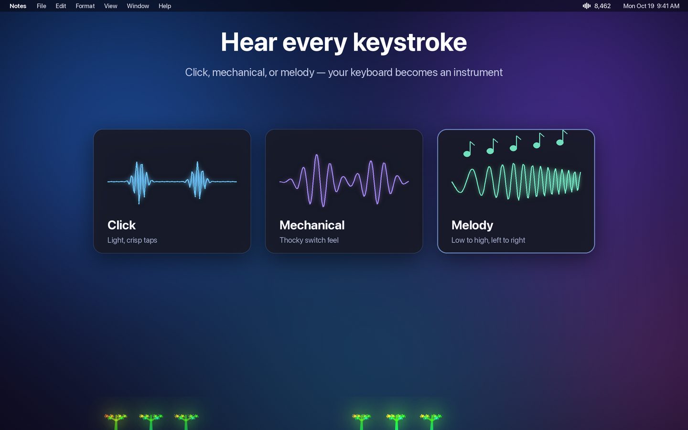This screenshot has height=430, width=688.
Task: Select the Click sound card
Action: [x=172, y=191]
